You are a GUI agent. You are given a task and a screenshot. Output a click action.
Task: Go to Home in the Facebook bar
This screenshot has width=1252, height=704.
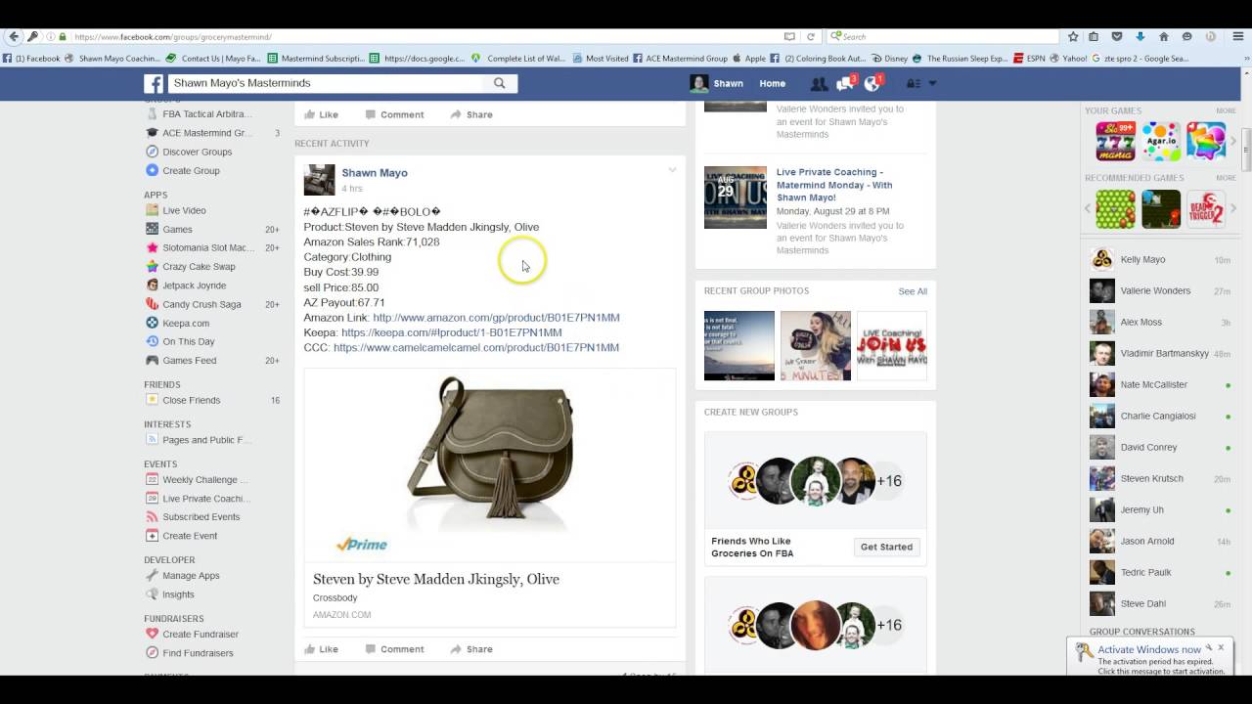(772, 84)
